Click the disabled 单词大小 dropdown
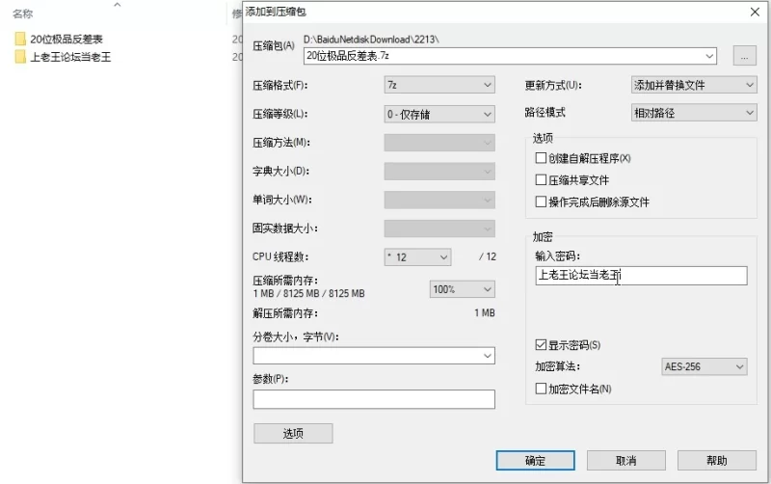The width and height of the screenshot is (771, 484). click(x=439, y=200)
